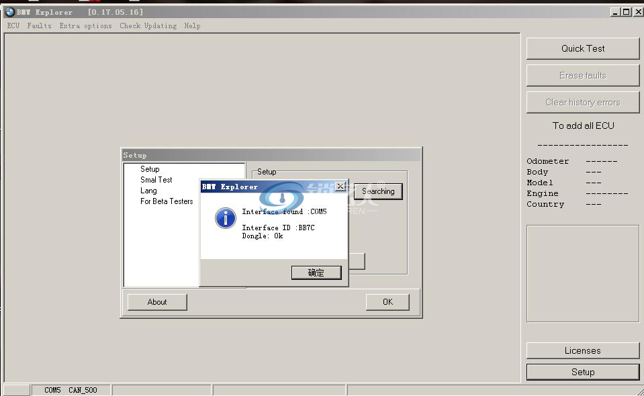Open the Check Updating menu

[x=148, y=26]
